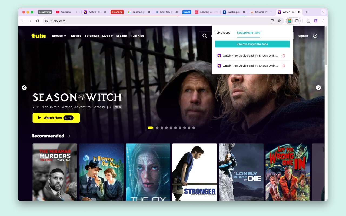Open the Chrome three-dot menu
This screenshot has width=346, height=216.
tap(323, 21)
